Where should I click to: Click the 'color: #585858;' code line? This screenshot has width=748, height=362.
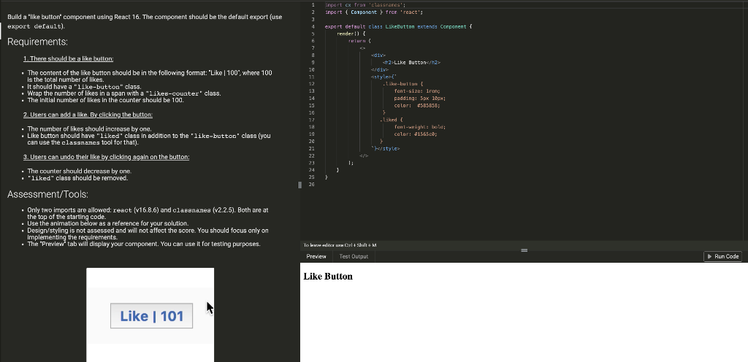(x=417, y=105)
